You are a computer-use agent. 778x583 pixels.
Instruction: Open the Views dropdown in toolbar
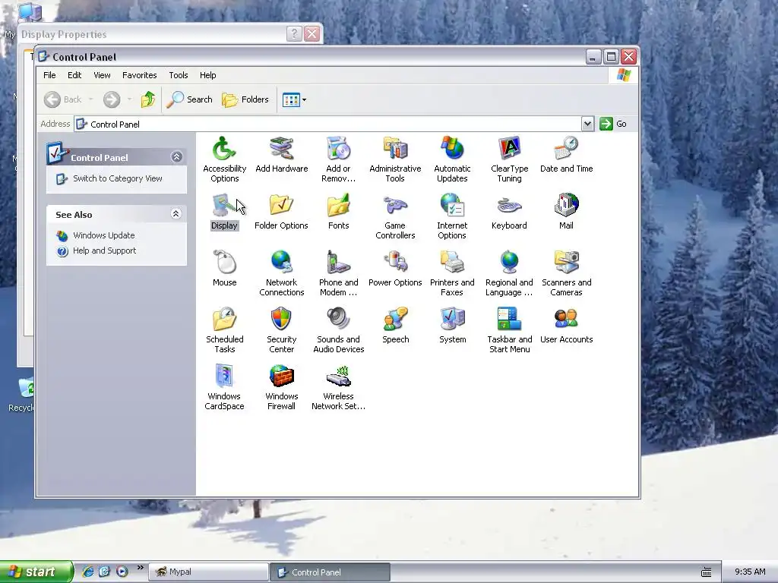coord(295,99)
